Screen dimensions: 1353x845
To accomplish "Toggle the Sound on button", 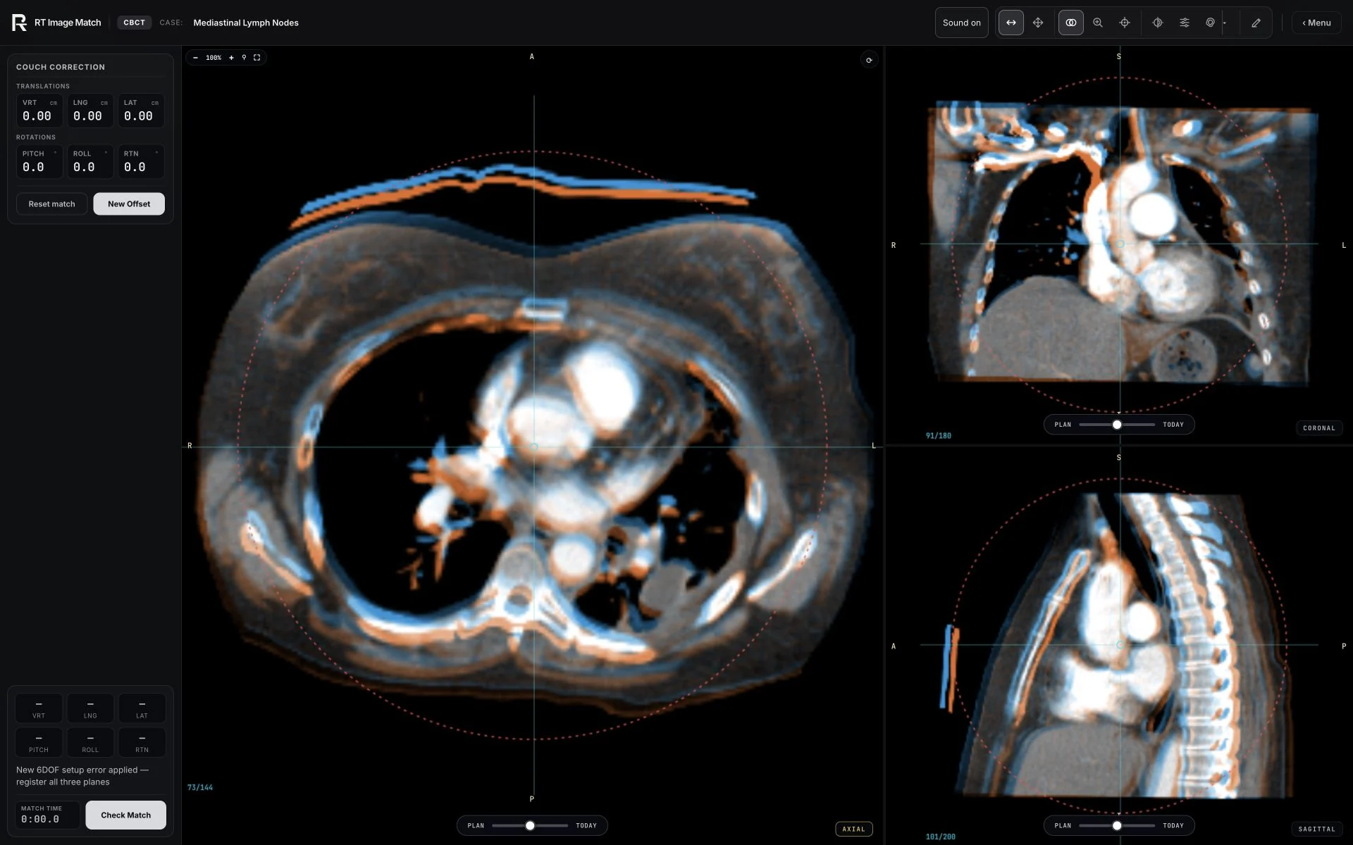I will point(961,23).
